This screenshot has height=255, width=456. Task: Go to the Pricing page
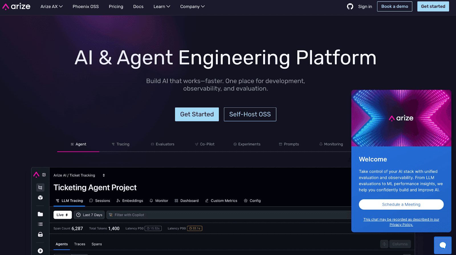click(x=116, y=6)
